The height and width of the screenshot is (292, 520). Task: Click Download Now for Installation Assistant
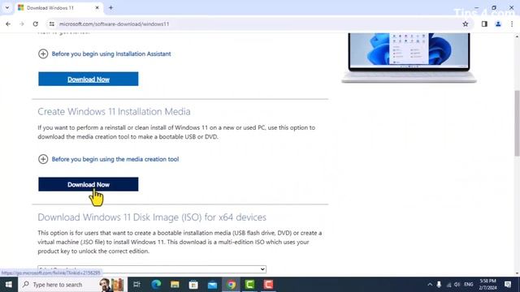(x=89, y=79)
